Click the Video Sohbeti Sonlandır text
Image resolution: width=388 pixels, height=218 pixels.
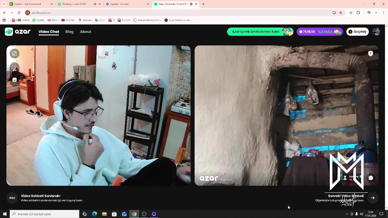click(41, 196)
